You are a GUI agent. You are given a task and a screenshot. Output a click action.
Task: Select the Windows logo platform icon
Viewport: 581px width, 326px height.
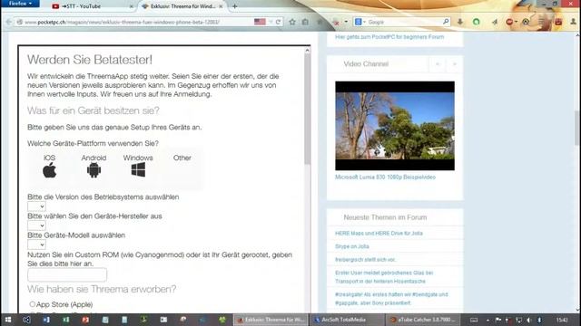[x=138, y=170]
